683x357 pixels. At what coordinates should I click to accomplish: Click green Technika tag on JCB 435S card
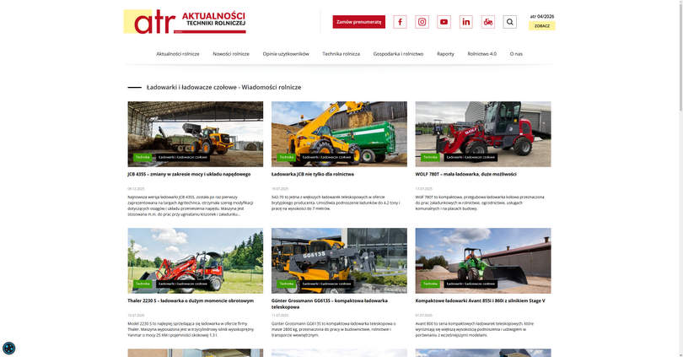click(143, 157)
